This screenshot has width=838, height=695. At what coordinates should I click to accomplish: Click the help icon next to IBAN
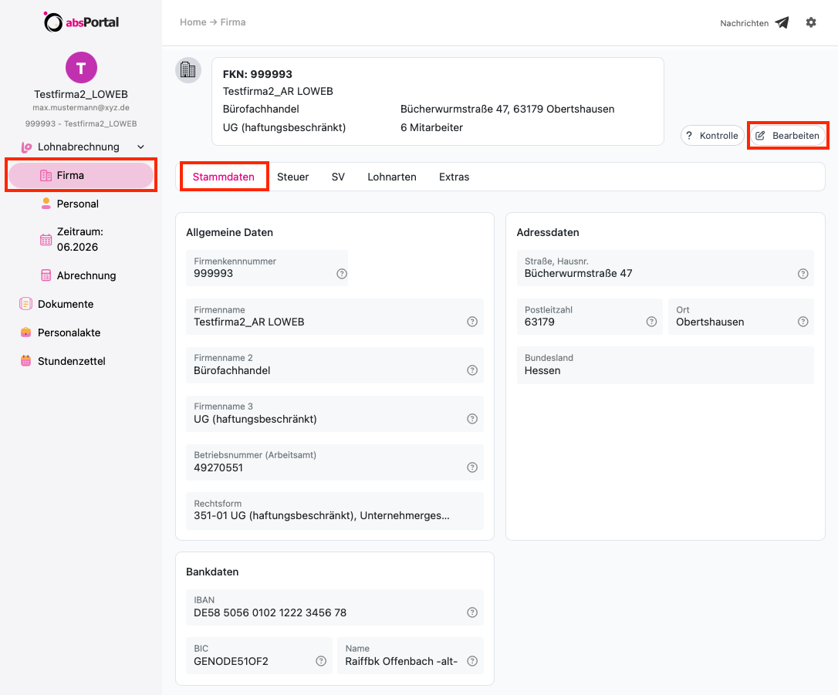(x=472, y=612)
